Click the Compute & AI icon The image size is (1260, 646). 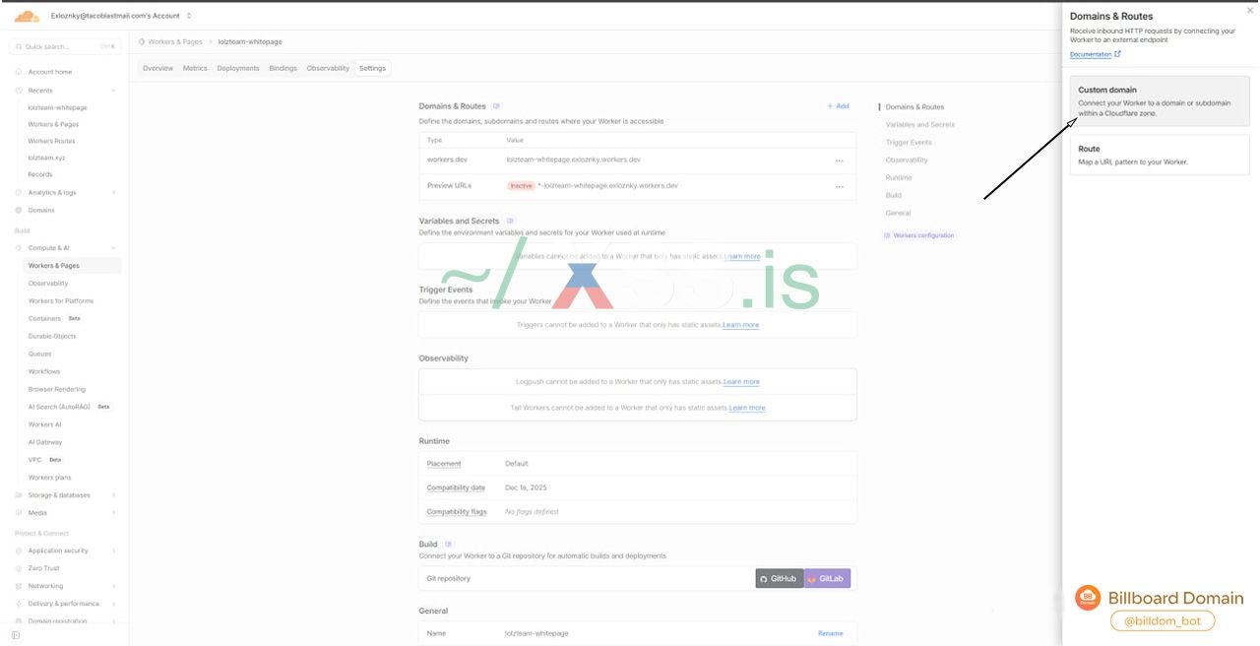19,248
